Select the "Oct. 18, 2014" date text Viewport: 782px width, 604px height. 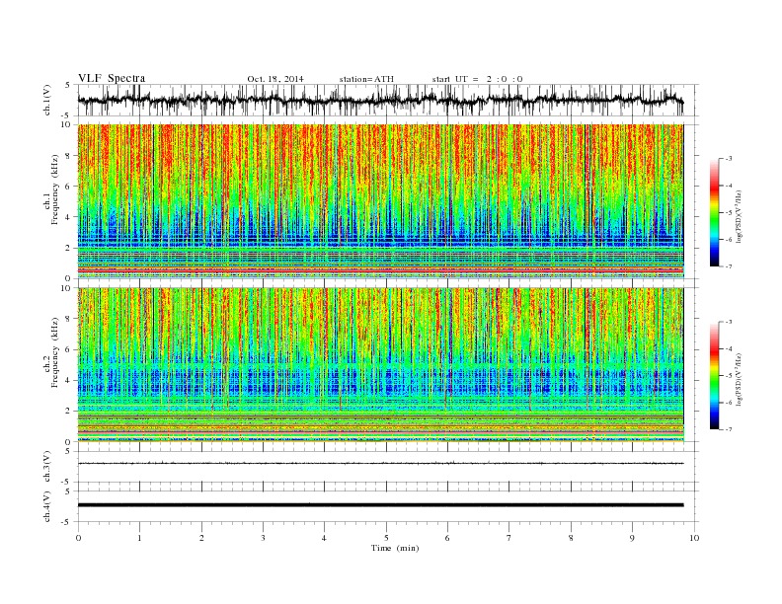[x=275, y=79]
